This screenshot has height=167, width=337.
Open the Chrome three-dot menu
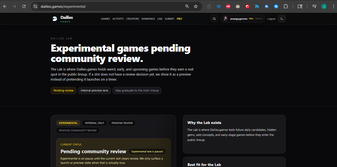click(x=333, y=6)
